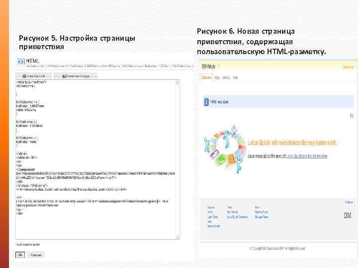358x268 pixels.
Task: Switch to the Wiki tab
Action: pos(235,78)
